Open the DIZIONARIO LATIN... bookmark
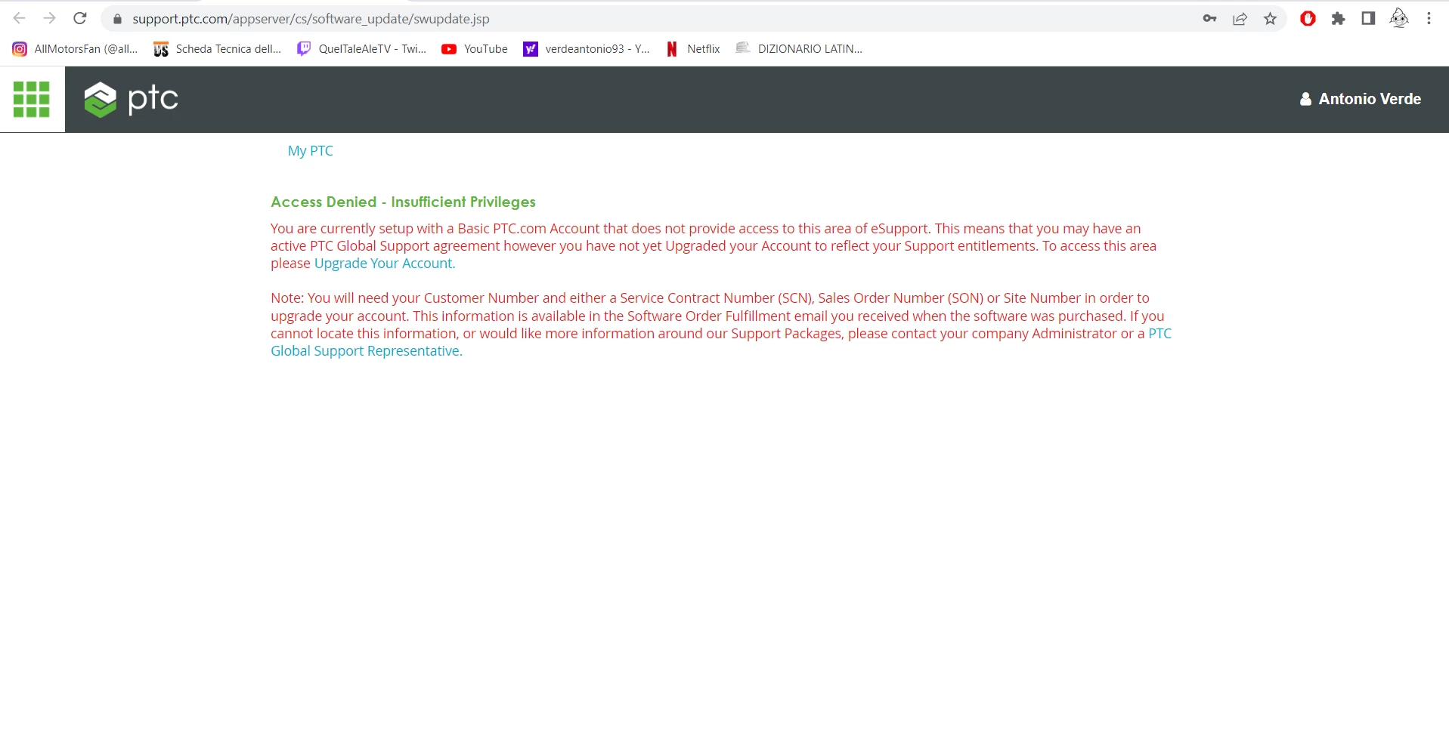Image resolution: width=1449 pixels, height=737 pixels. click(x=799, y=49)
